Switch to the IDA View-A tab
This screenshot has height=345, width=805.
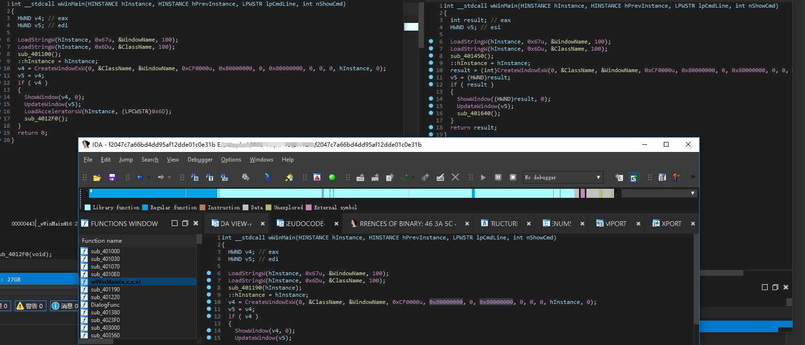pos(235,224)
